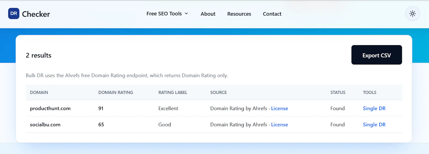Click the RATING LABEL column header

click(173, 93)
